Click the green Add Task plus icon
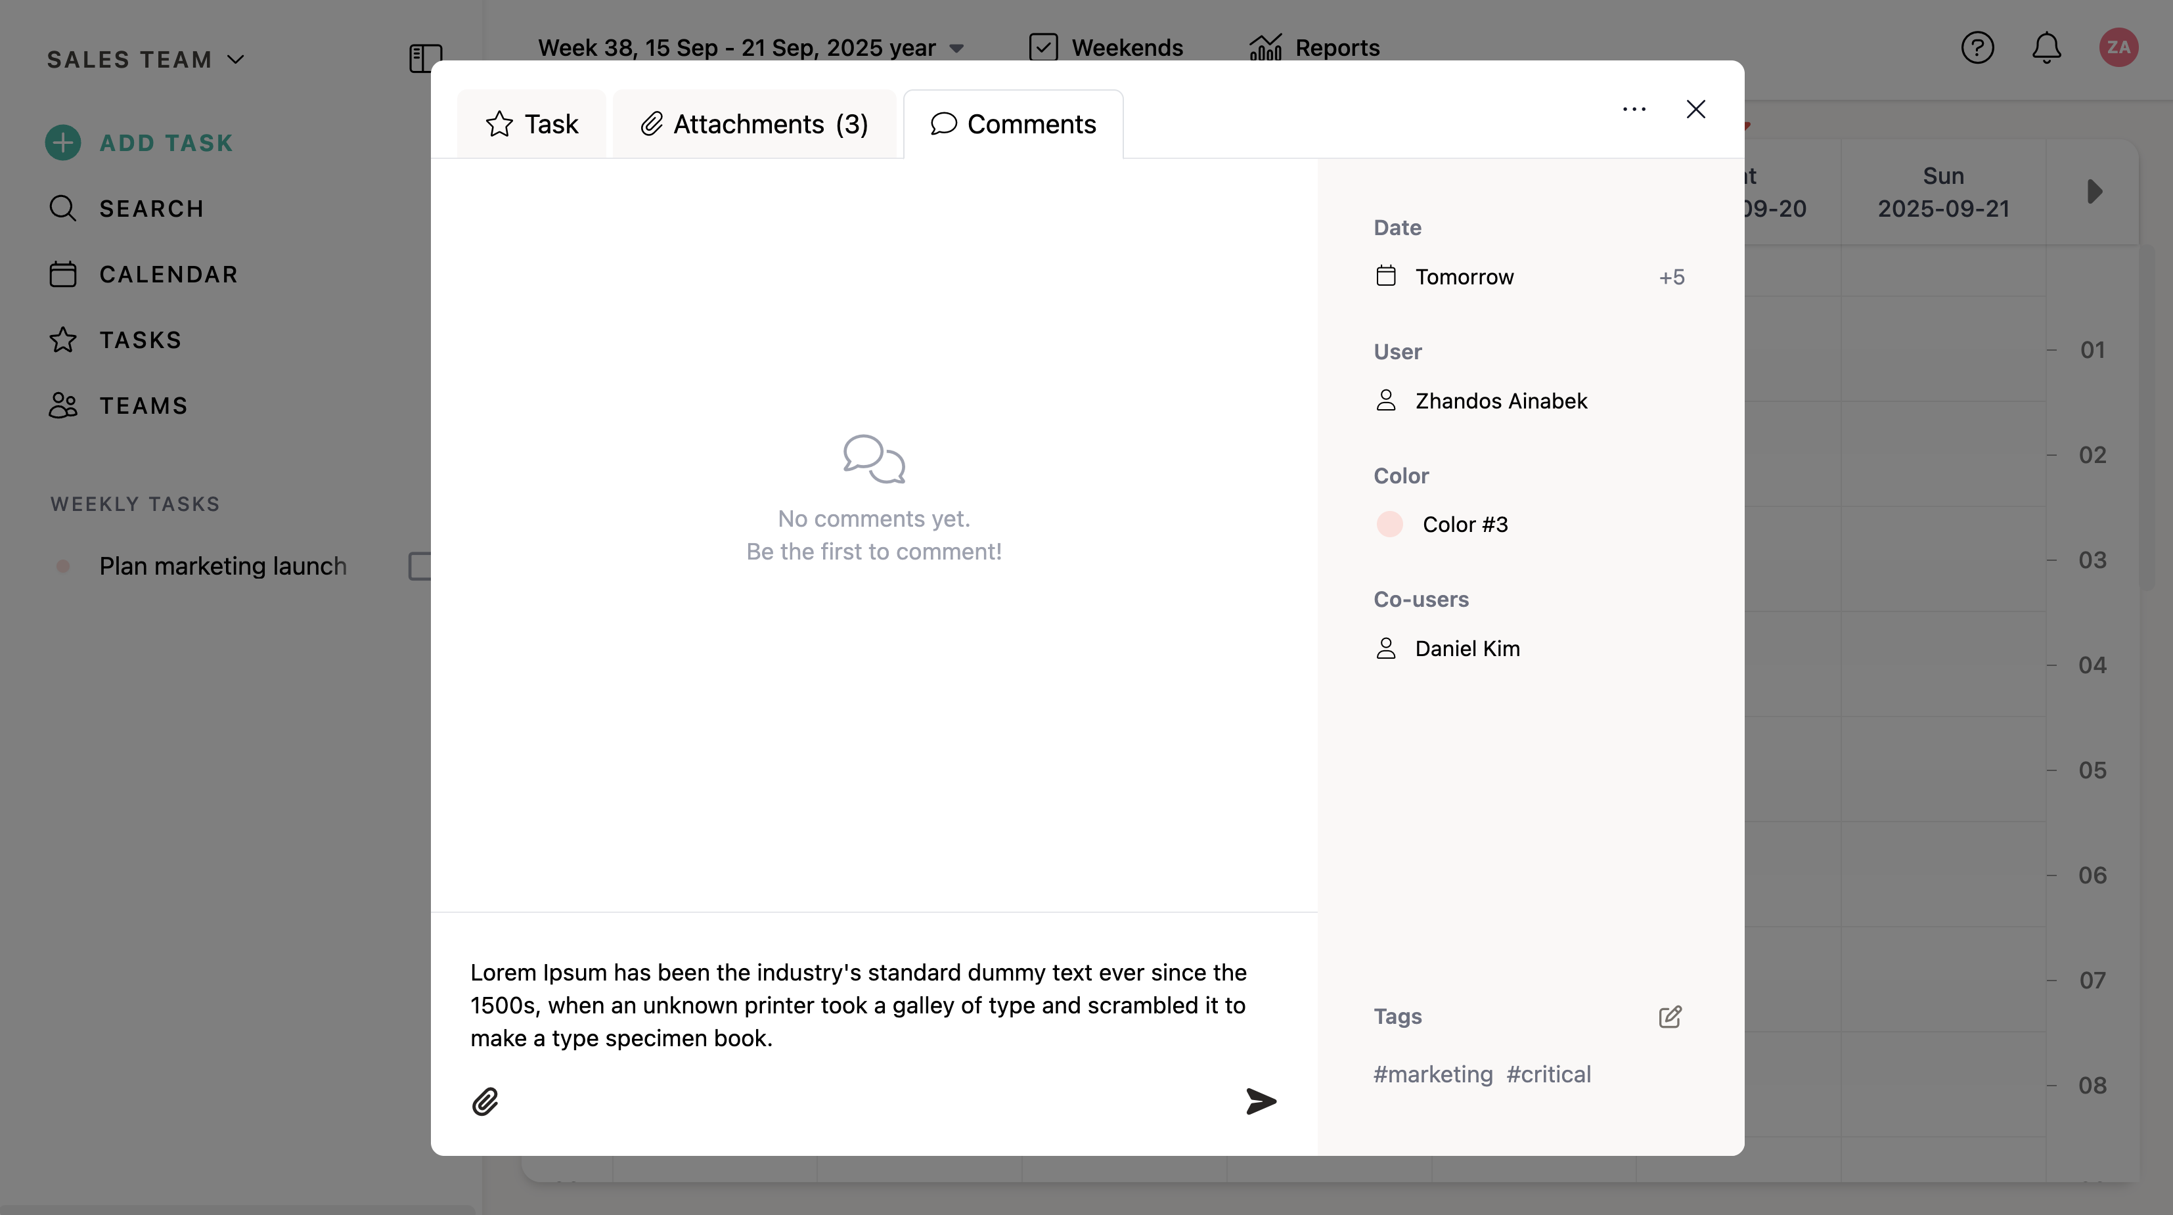This screenshot has width=2173, height=1215. 63,143
